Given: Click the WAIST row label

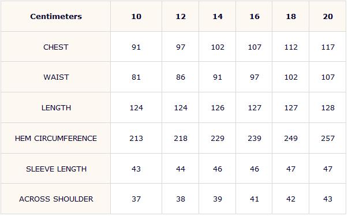Looking at the screenshot, I should pos(56,77).
